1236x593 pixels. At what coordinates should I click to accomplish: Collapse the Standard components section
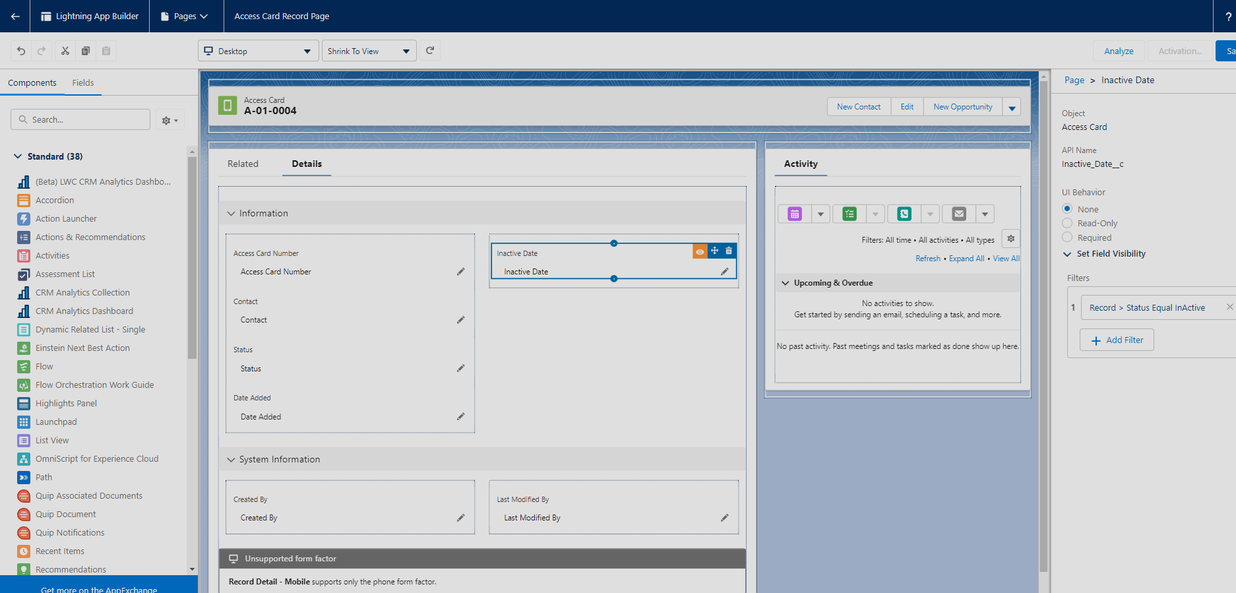18,156
